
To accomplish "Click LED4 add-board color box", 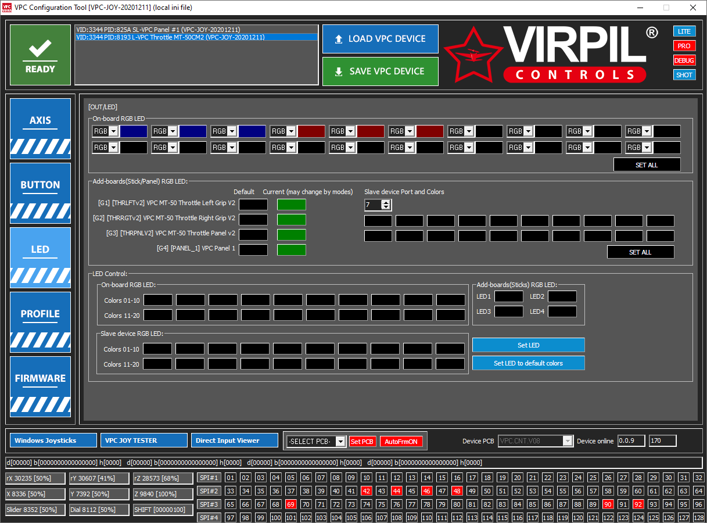I will tap(562, 311).
